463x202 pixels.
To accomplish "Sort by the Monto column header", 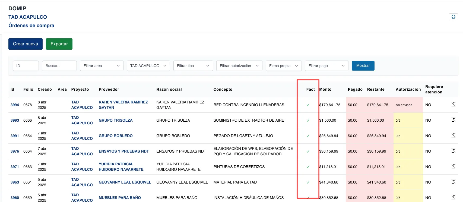I will pos(325,89).
